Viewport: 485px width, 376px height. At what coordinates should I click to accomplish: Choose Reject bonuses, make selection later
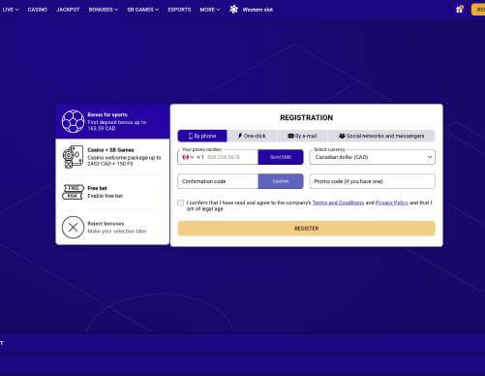[x=112, y=227]
